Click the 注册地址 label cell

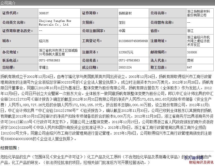coord(167,41)
